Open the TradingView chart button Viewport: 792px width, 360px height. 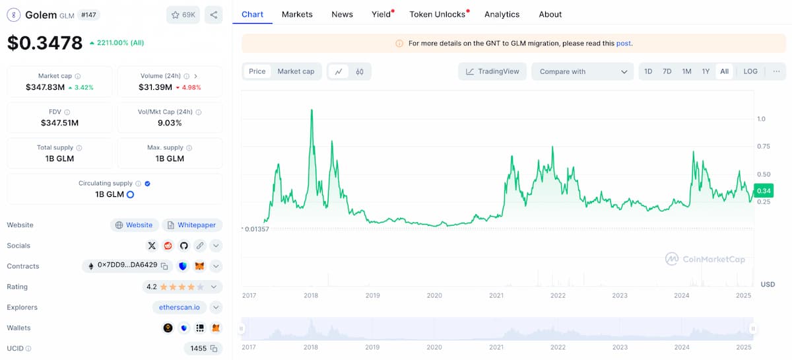(x=492, y=71)
